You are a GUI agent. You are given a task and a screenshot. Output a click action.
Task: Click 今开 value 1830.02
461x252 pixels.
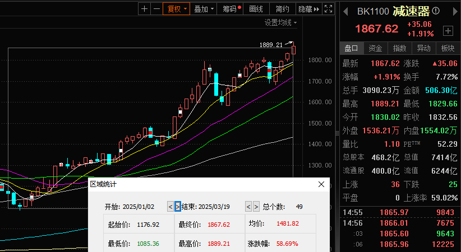385,117
